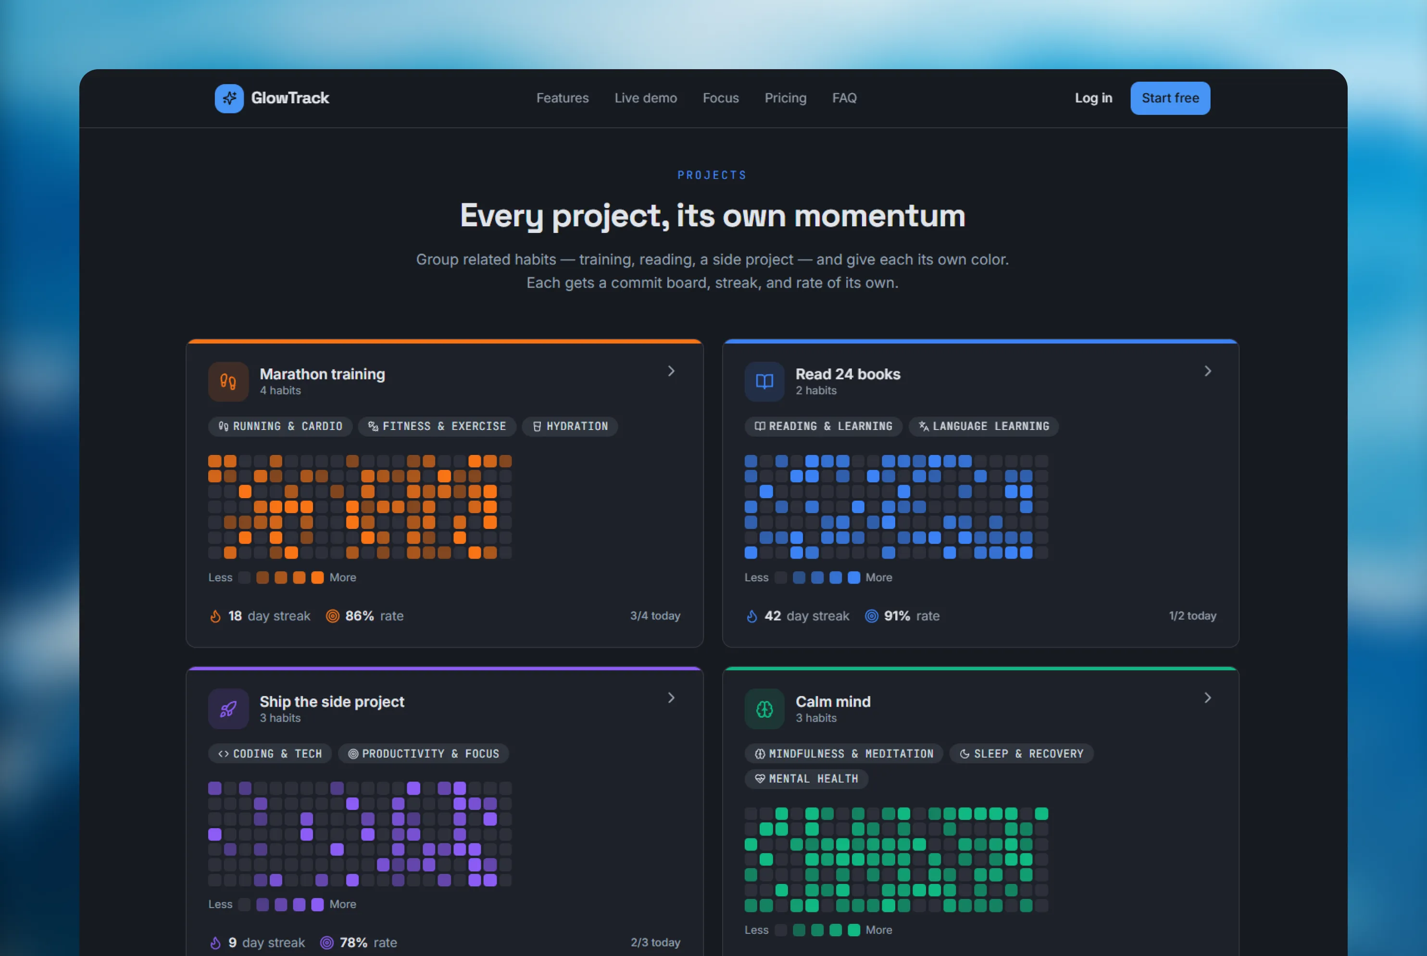Image resolution: width=1427 pixels, height=956 pixels.
Task: Select the Fitness & Exercise tag
Action: coord(438,426)
